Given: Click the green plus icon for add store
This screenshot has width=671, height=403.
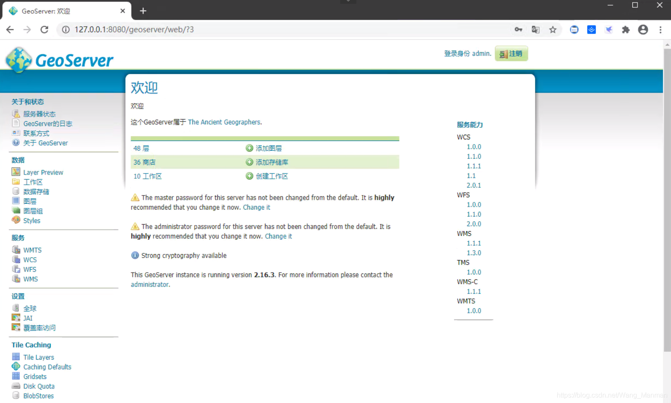Looking at the screenshot, I should tap(249, 162).
